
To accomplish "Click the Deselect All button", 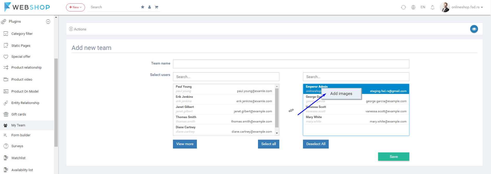I will click(x=316, y=144).
